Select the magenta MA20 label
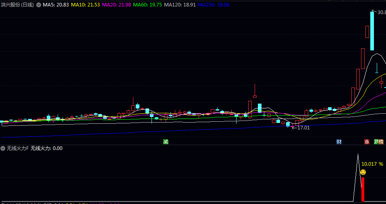This screenshot has height=204, width=386. [116, 4]
